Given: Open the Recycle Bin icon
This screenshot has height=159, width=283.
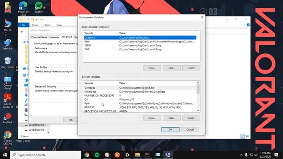Looking at the screenshot, I should point(8,63).
